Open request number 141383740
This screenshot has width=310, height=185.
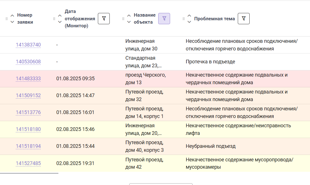28,45
